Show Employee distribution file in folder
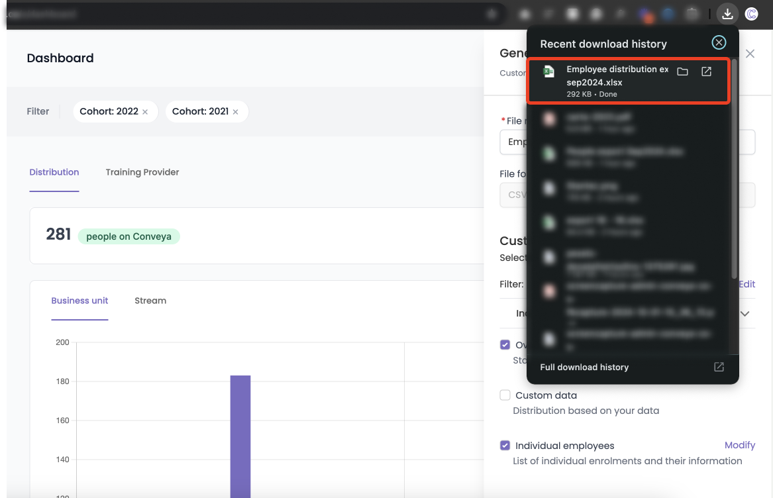The image size is (773, 498). tap(682, 72)
